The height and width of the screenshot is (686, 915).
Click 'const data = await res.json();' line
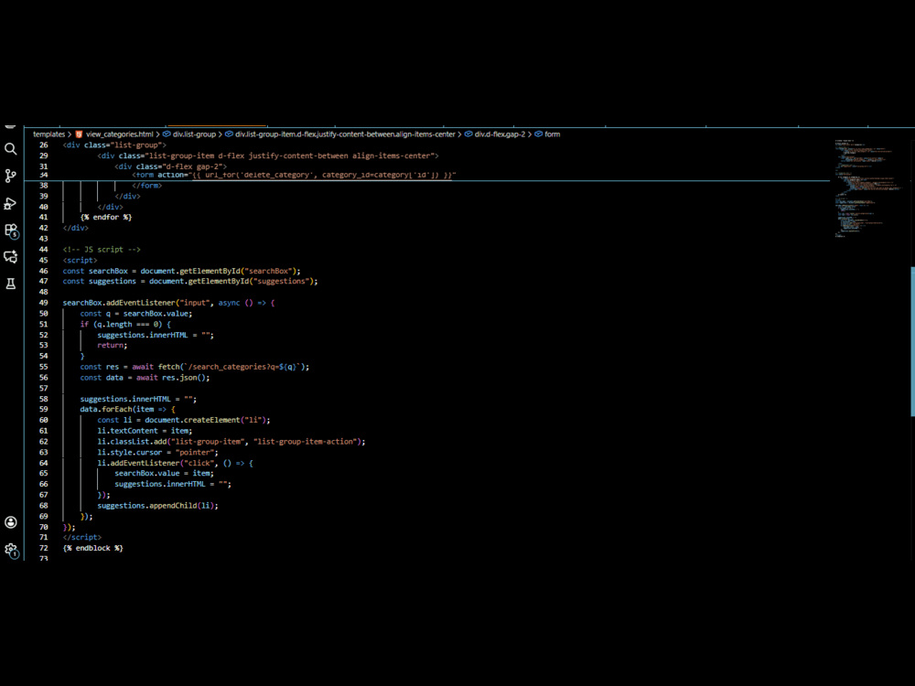[145, 378]
